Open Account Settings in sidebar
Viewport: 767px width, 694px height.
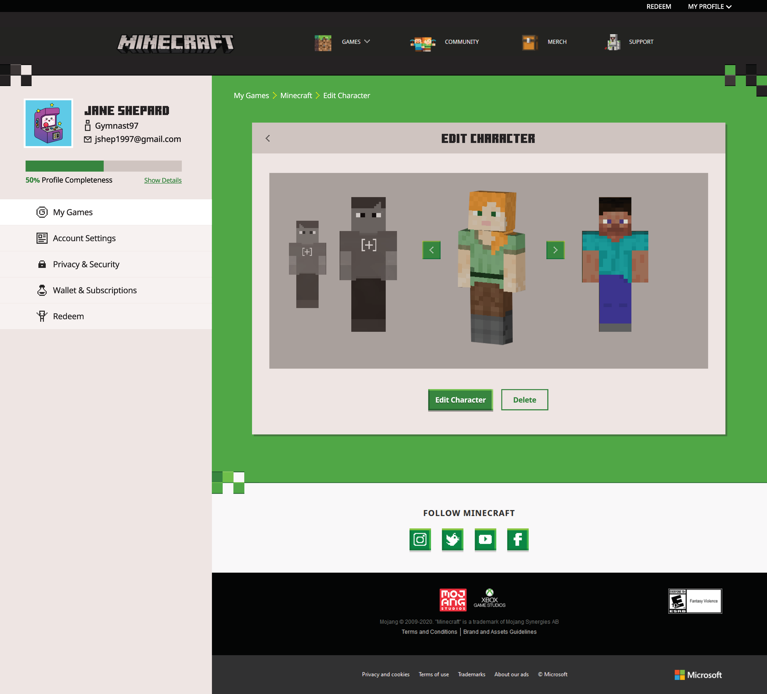point(84,238)
